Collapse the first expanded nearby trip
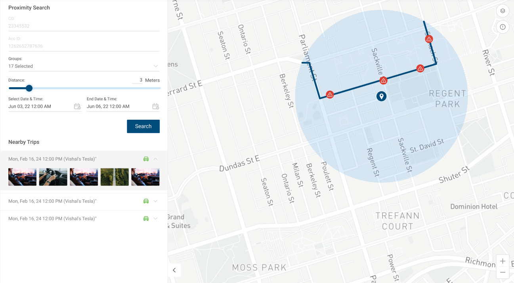This screenshot has width=514, height=283. click(x=155, y=159)
